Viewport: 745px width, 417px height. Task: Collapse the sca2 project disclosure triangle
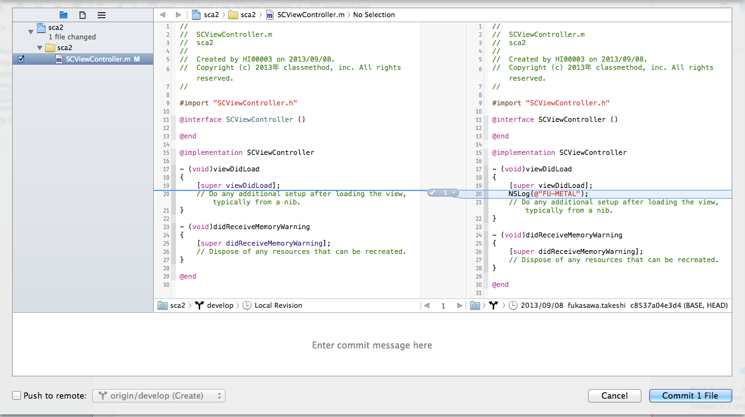point(31,32)
